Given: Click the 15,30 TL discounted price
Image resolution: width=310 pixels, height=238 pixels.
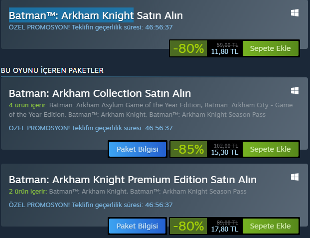Looking at the screenshot, I should coord(226,152).
